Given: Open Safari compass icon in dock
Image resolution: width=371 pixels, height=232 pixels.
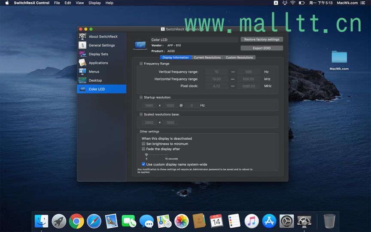Looking at the screenshot, I should click(x=94, y=221).
